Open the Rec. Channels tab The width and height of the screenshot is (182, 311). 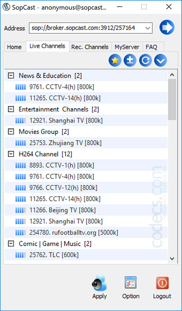coord(90,47)
